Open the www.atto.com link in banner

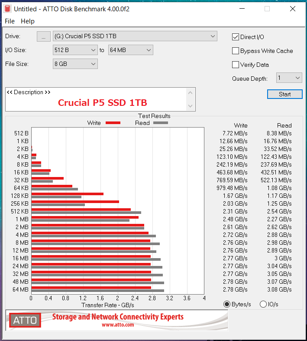click(x=118, y=325)
